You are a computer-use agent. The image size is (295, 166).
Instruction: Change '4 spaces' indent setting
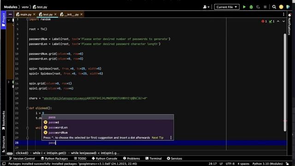[x=243, y=164]
